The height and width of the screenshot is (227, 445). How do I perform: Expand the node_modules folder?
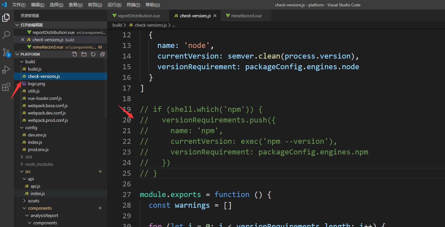(x=61, y=164)
